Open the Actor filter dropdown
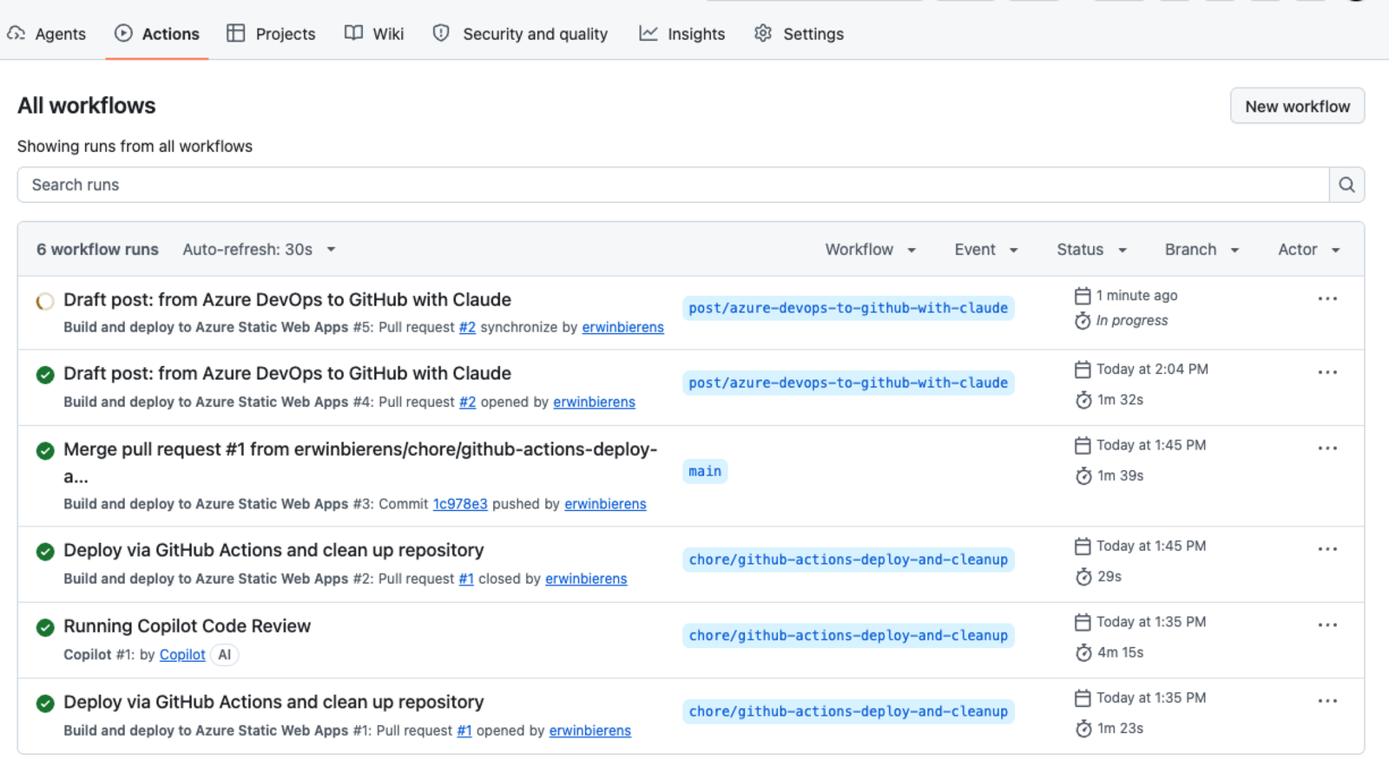Image resolution: width=1389 pixels, height=766 pixels. click(1309, 250)
